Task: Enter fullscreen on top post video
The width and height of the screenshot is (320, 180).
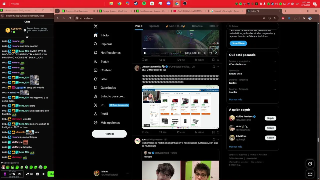Action: 216,53
